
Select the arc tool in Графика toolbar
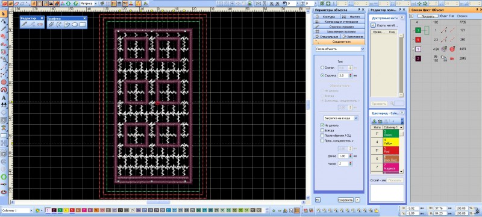(x=58, y=25)
